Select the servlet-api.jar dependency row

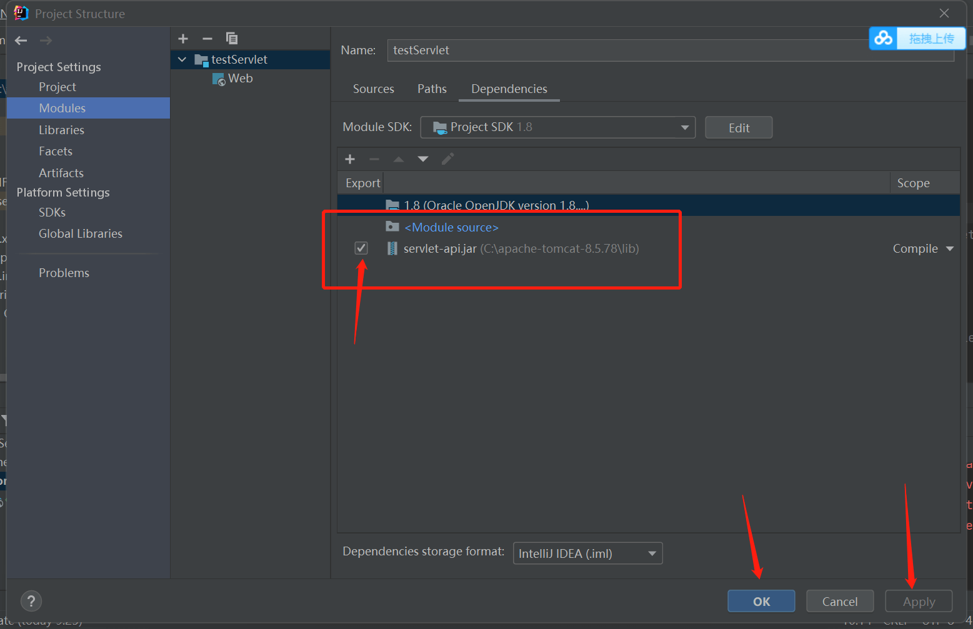pos(648,248)
